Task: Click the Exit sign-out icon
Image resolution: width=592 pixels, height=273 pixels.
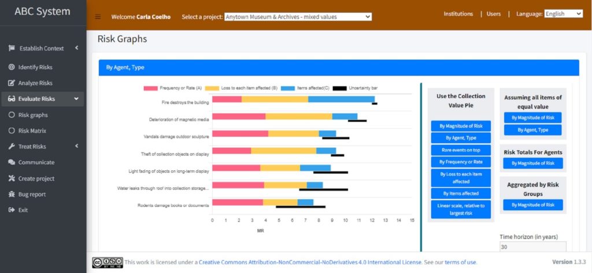Action: tap(12, 210)
